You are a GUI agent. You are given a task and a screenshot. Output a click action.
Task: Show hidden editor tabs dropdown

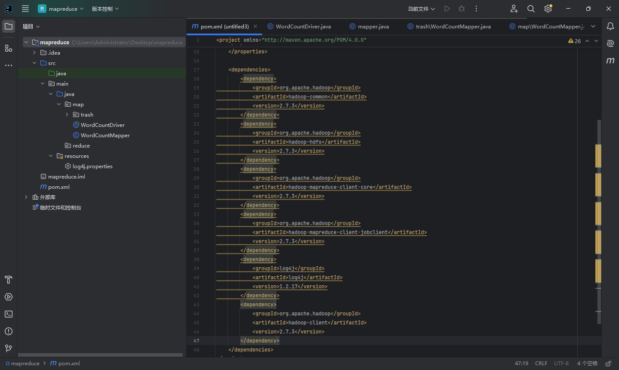[593, 26]
